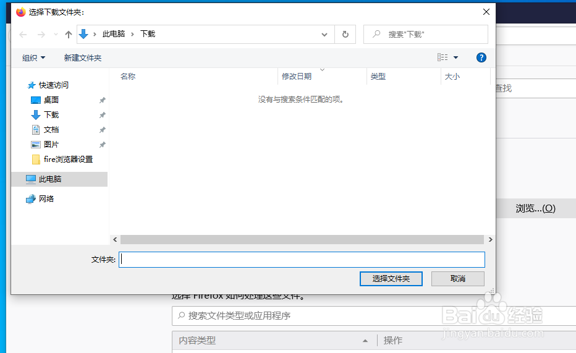The height and width of the screenshot is (353, 576).
Task: Open more view options dropdown
Action: click(x=456, y=57)
